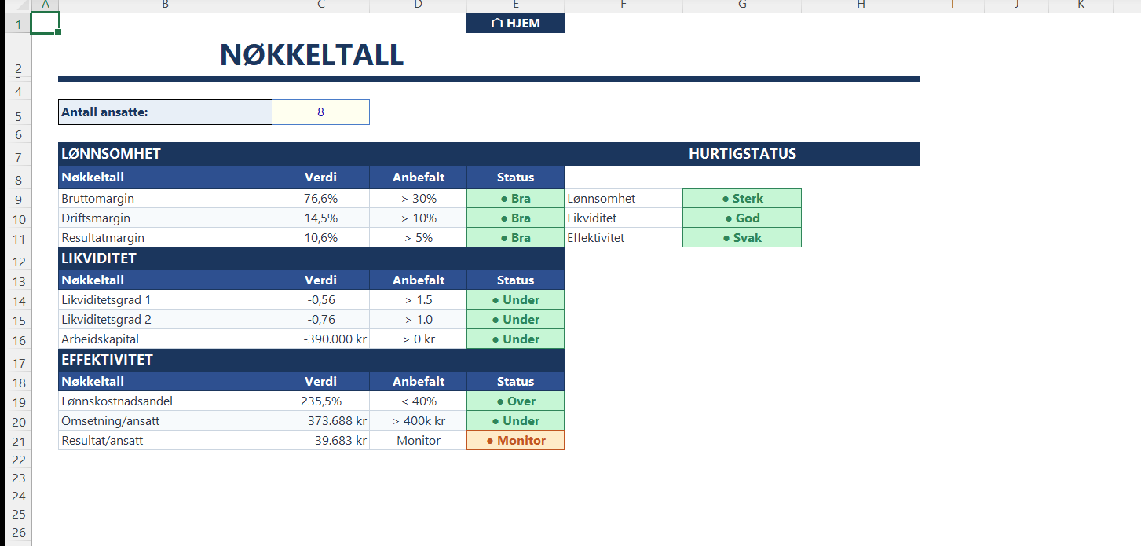The height and width of the screenshot is (546, 1141).
Task: Select the Sterk status for Lønnsomhet
Action: tap(742, 199)
